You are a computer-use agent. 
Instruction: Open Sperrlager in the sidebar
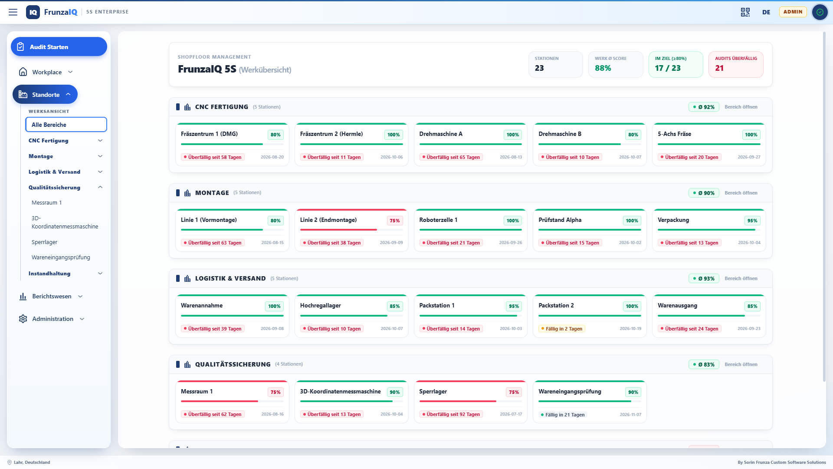click(66, 242)
